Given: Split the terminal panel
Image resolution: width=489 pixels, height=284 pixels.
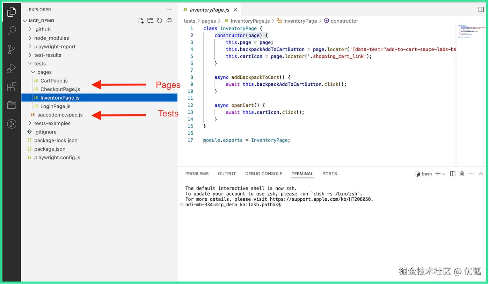Looking at the screenshot, I should 453,174.
